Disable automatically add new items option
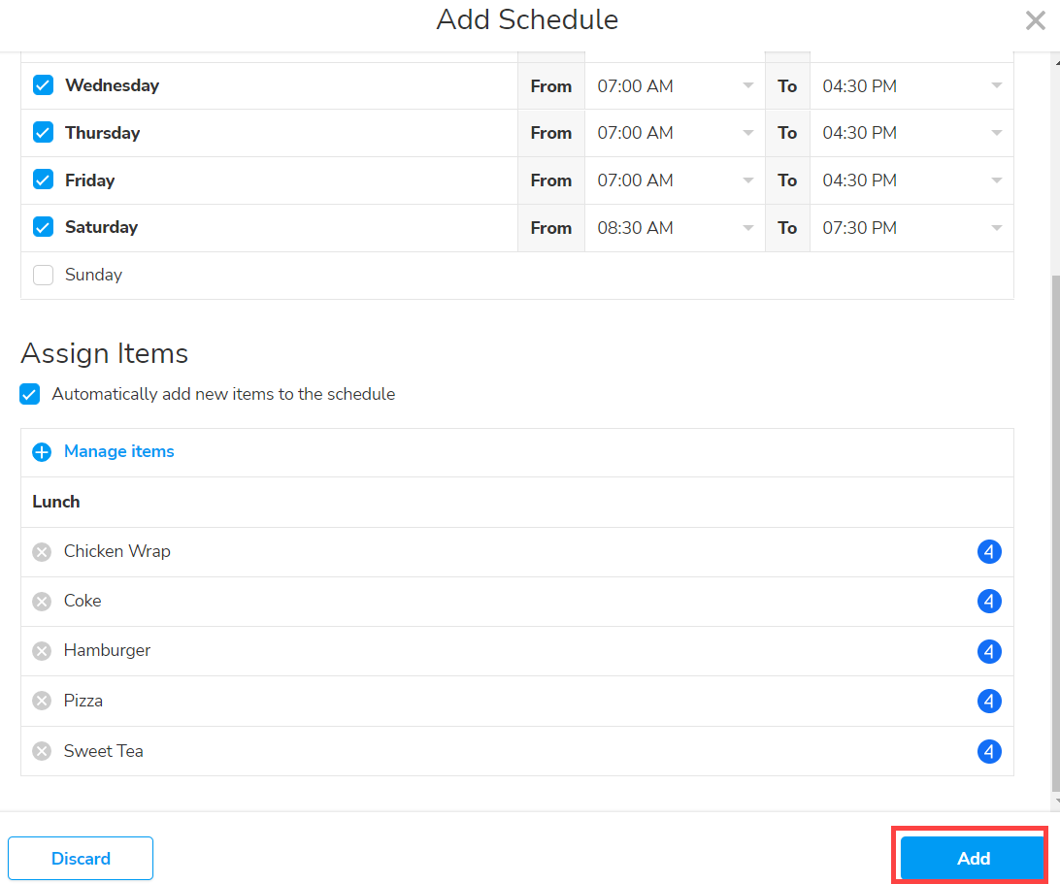Image resolution: width=1060 pixels, height=884 pixels. [x=30, y=394]
